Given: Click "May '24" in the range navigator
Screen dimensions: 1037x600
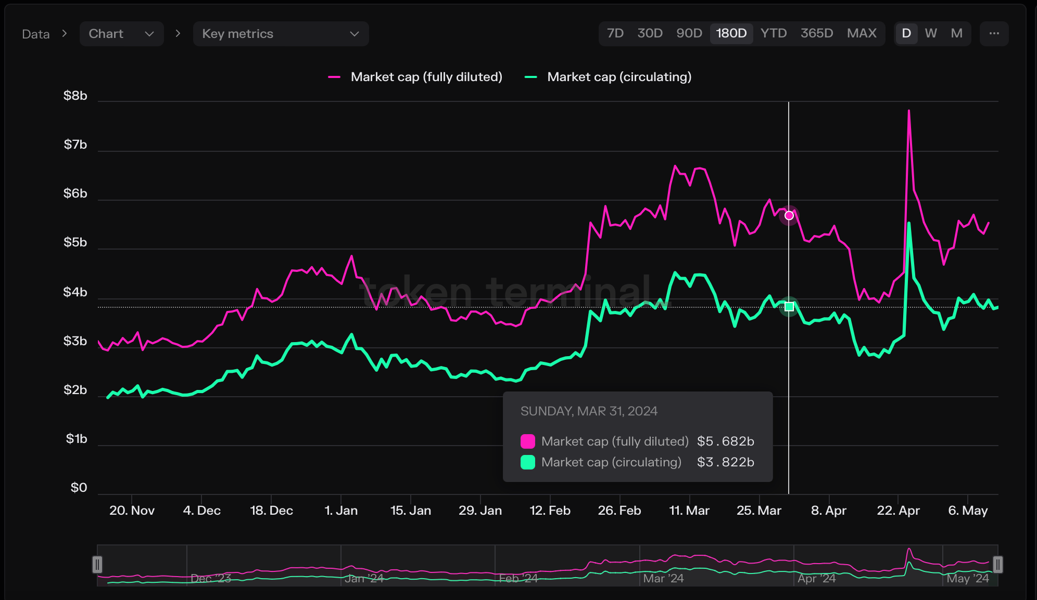Looking at the screenshot, I should point(968,579).
